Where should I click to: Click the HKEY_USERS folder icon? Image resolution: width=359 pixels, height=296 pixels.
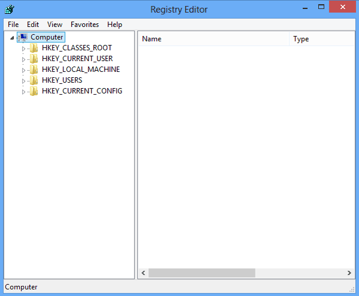click(x=34, y=80)
